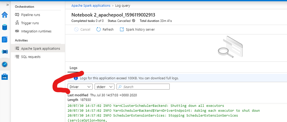
Task: Click the Last modified timestamp line
Action: (102, 95)
